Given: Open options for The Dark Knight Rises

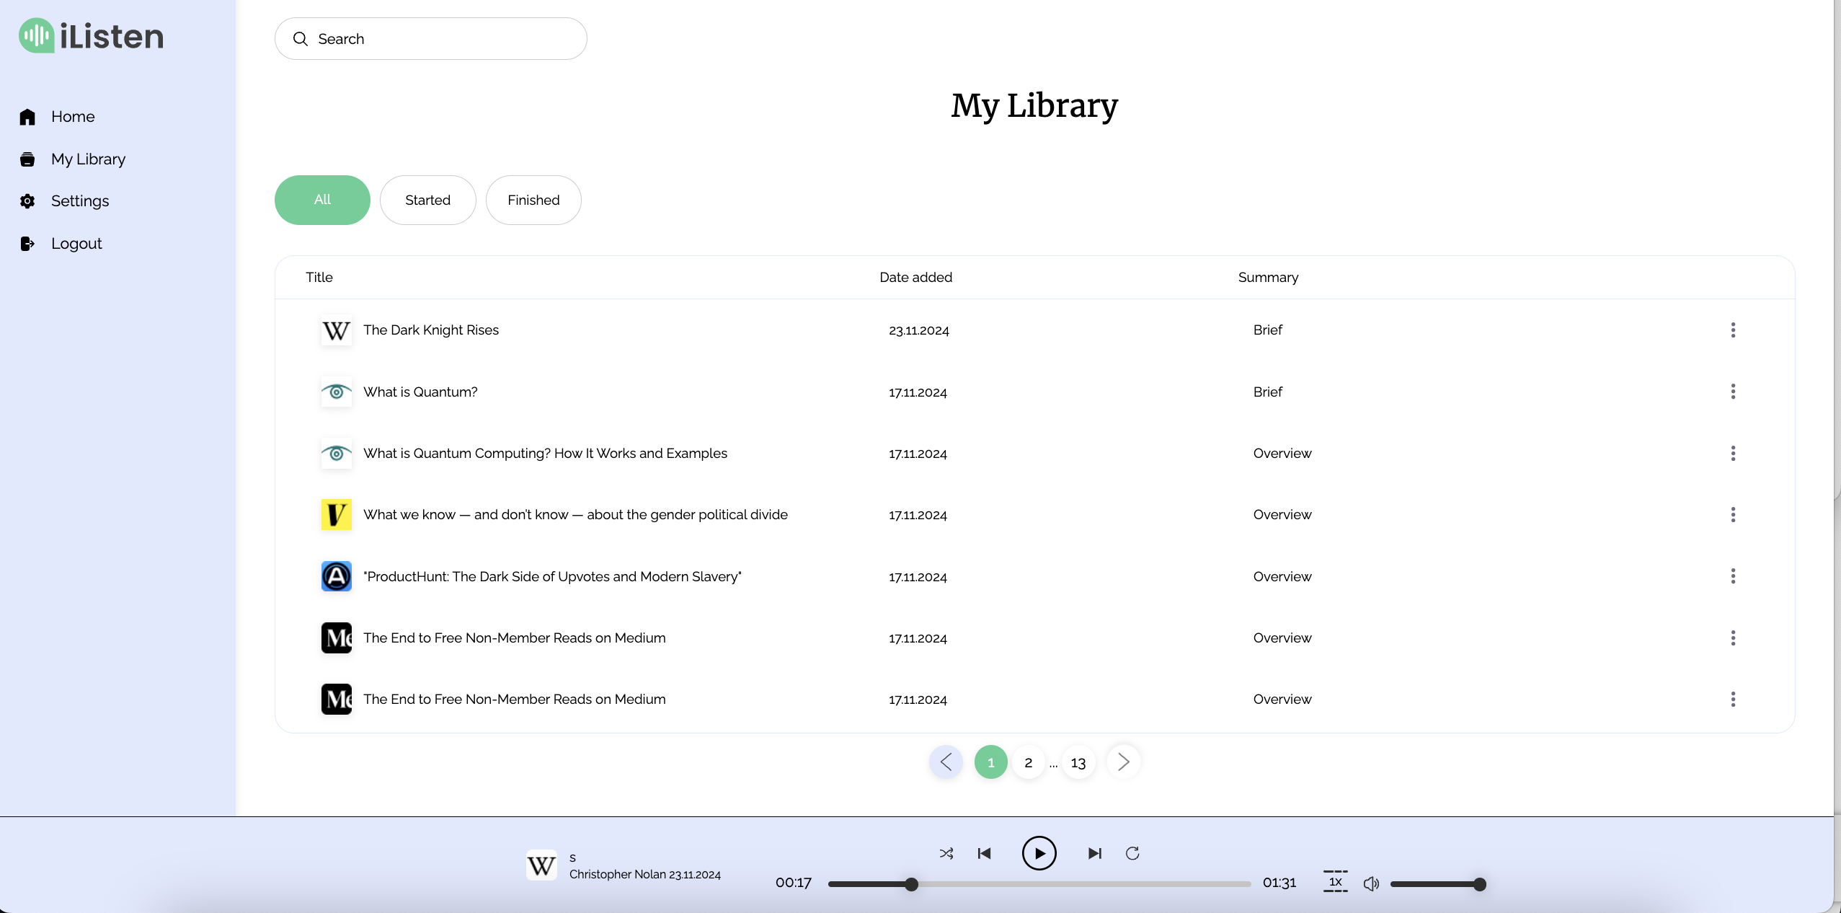Looking at the screenshot, I should pyautogui.click(x=1733, y=330).
